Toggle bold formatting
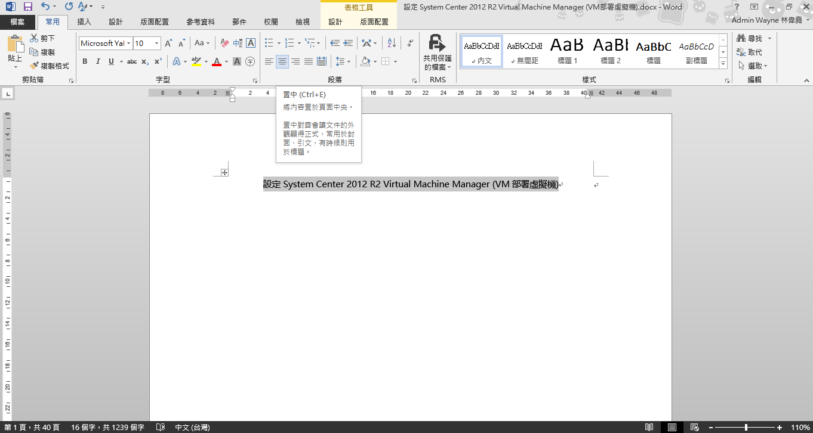Image resolution: width=813 pixels, height=433 pixels. (x=85, y=61)
